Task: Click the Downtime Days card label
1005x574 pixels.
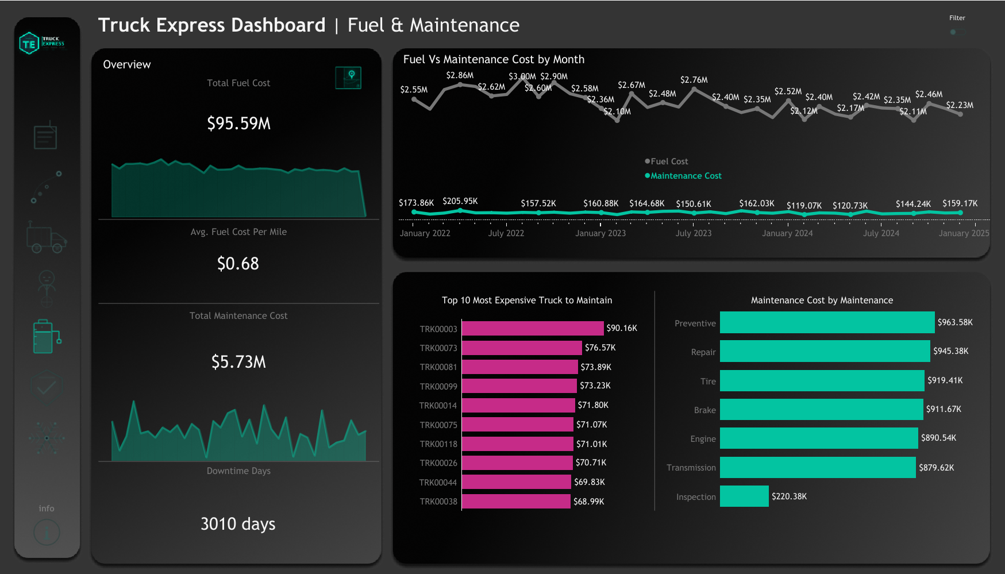Action: pos(238,471)
